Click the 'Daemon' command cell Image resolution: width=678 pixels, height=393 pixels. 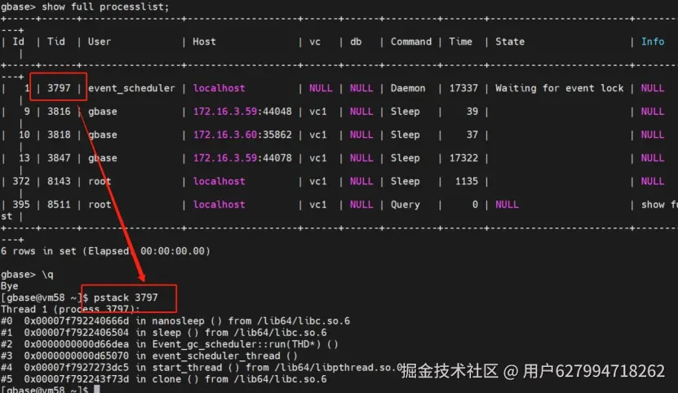tap(408, 88)
